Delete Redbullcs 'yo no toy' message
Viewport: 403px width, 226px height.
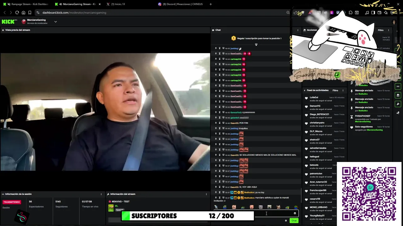[216, 192]
